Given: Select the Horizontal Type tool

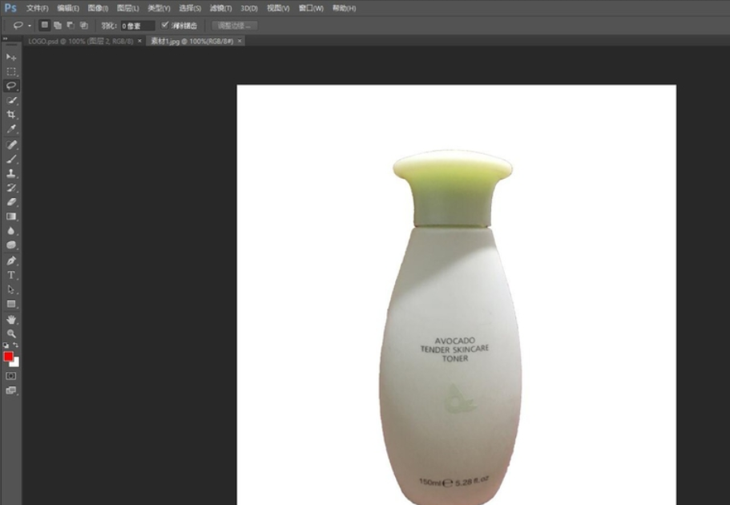Looking at the screenshot, I should pyautogui.click(x=11, y=275).
